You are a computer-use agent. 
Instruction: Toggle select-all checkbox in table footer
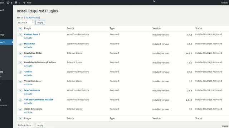click(x=20, y=118)
